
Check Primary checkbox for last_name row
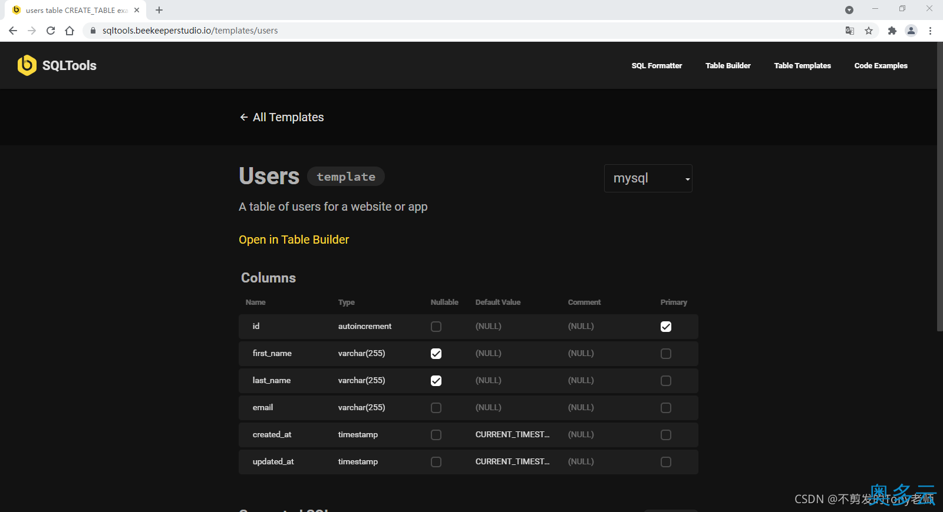click(666, 381)
